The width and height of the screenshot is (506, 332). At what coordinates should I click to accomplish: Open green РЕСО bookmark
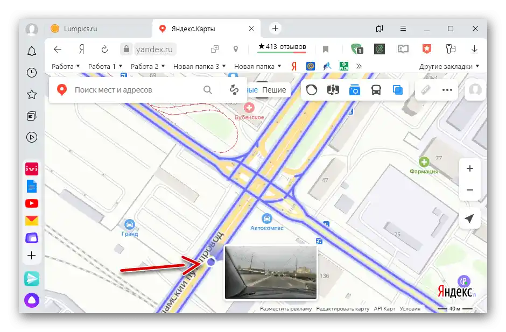coord(344,67)
